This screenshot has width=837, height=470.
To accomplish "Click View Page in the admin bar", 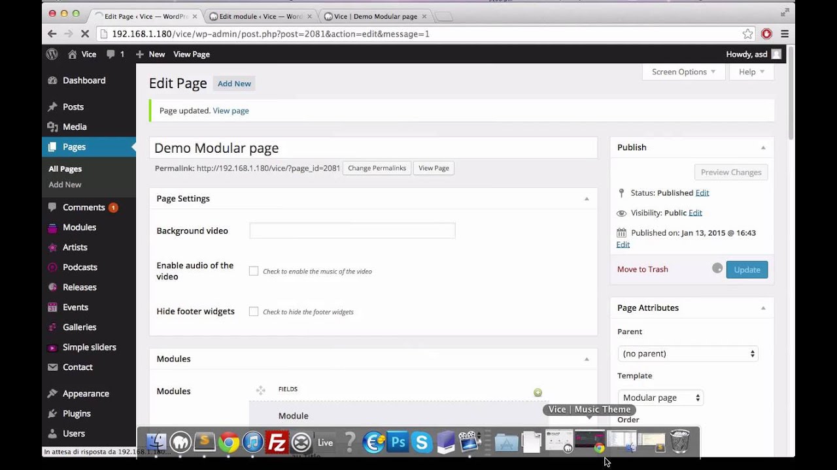I will point(192,54).
